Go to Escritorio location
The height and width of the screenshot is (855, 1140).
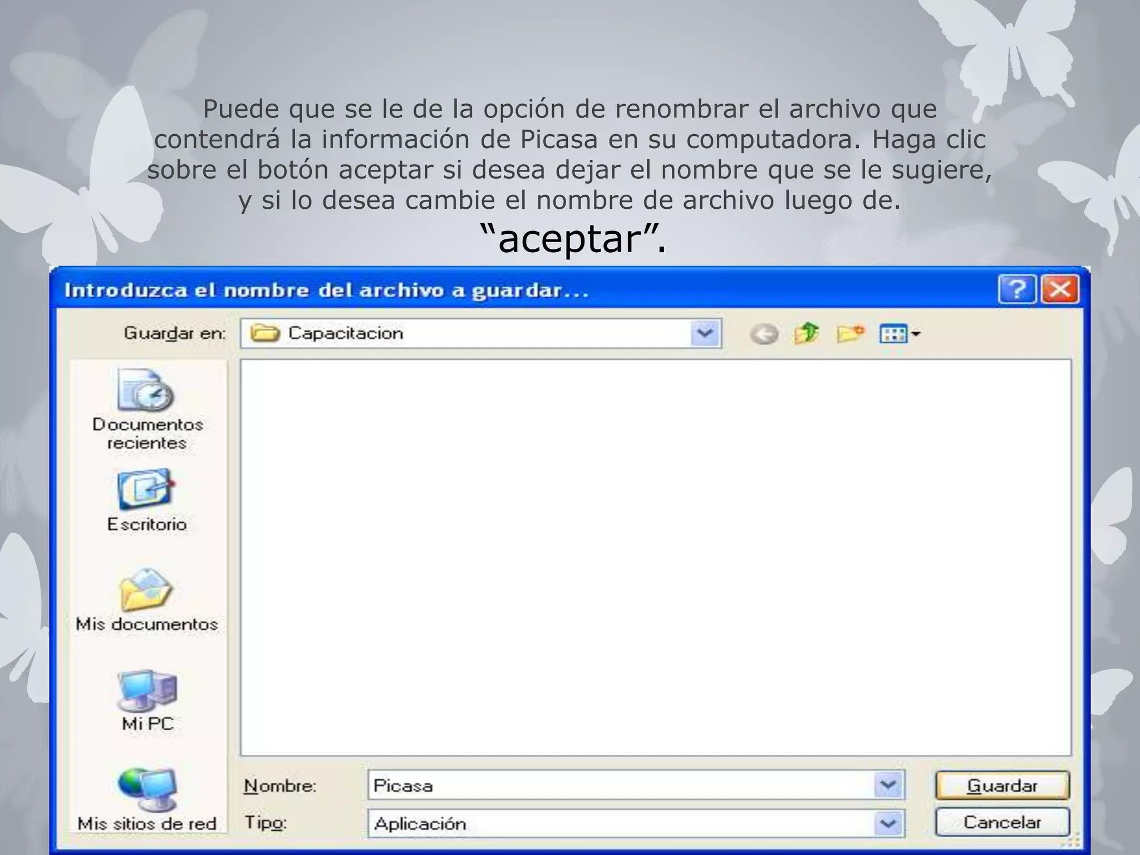coord(147,500)
